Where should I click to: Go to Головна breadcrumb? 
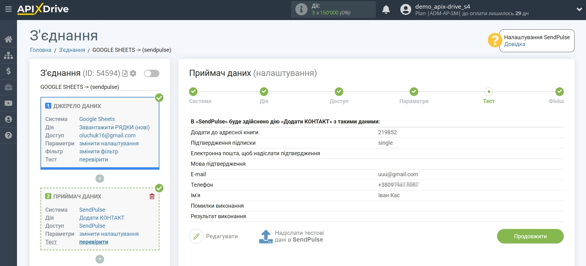pyautogui.click(x=40, y=50)
